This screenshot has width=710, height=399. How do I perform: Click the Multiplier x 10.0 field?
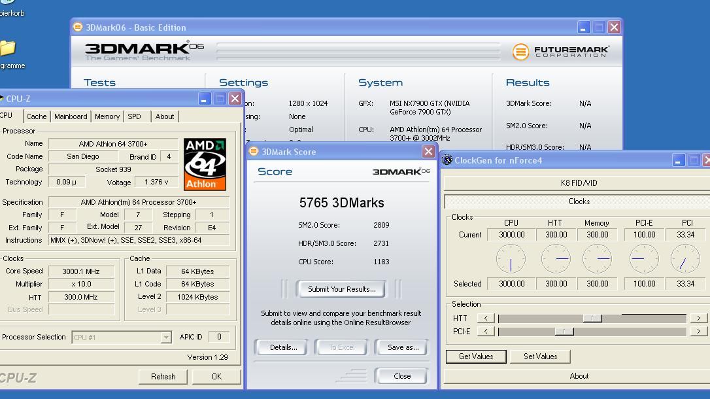click(81, 284)
